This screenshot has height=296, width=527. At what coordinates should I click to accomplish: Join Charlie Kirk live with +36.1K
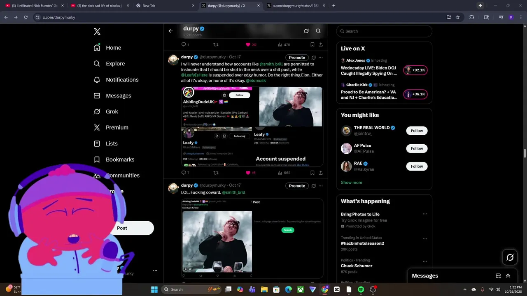click(415, 94)
